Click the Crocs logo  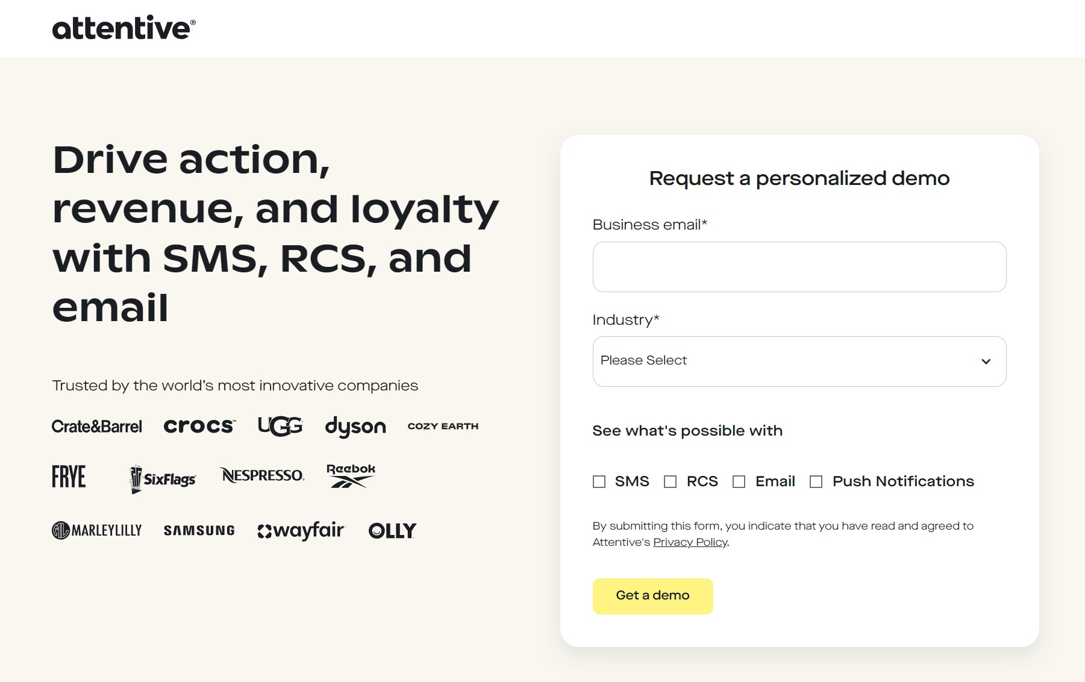coord(199,425)
